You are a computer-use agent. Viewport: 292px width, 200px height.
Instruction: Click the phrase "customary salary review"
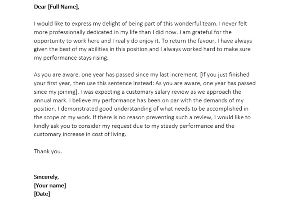(x=156, y=92)
